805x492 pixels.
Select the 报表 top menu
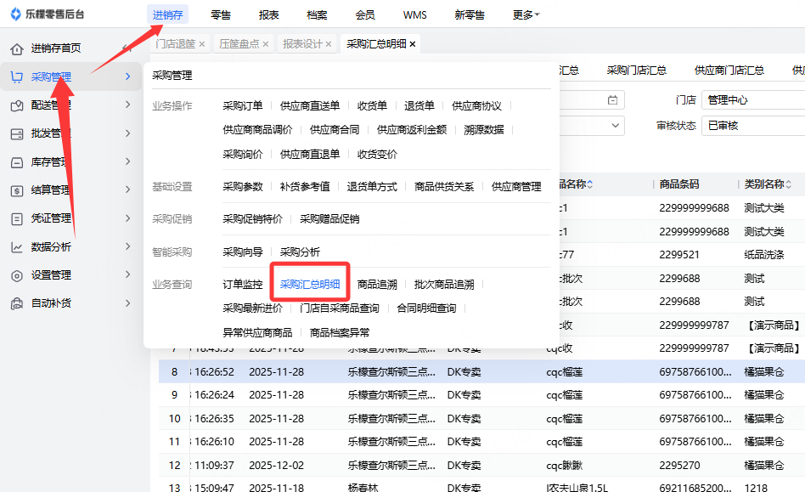point(268,15)
